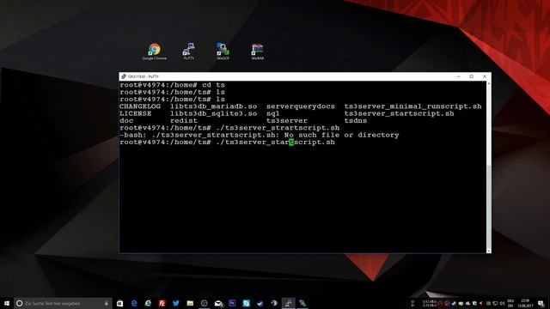Click the network tray icon

point(495,303)
